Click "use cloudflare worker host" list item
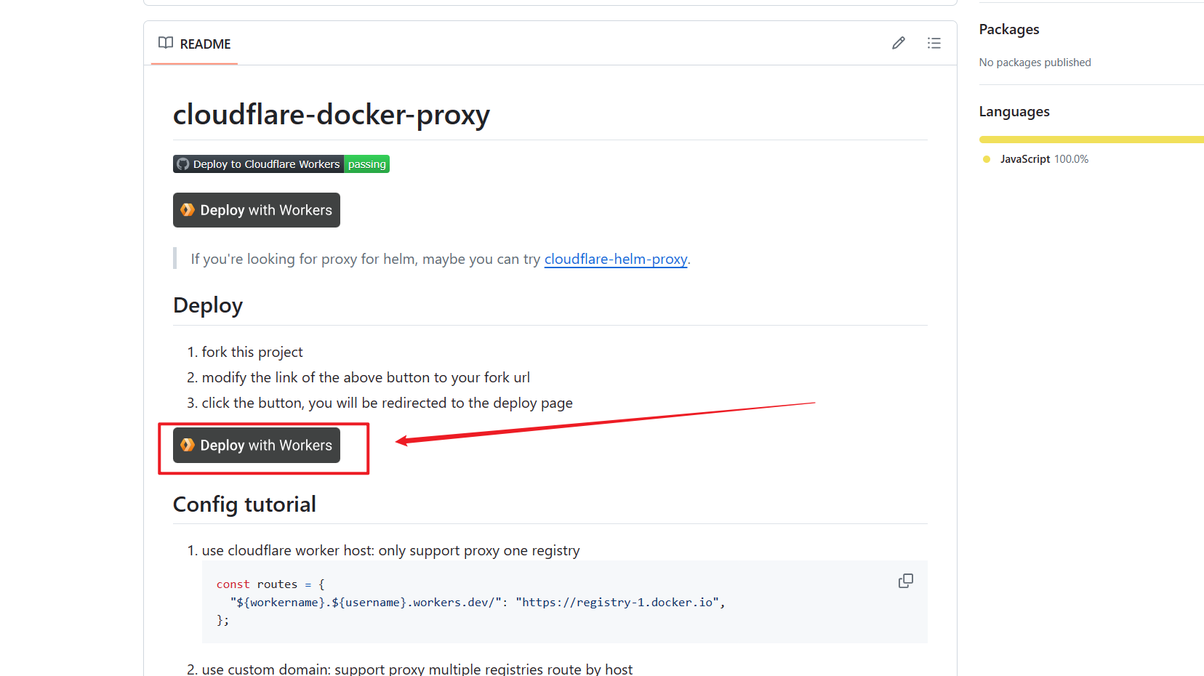 pyautogui.click(x=390, y=550)
